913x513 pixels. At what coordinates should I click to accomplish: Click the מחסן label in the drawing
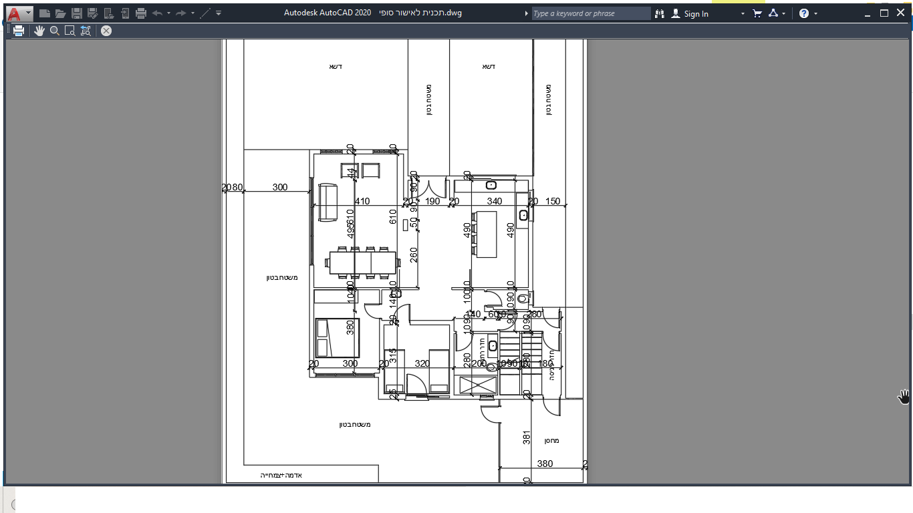tap(551, 441)
